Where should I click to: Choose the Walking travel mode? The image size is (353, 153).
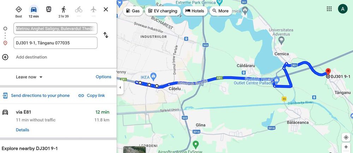64,9
